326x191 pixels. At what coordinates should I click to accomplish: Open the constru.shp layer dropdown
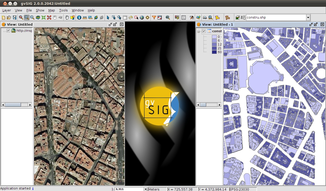308,18
